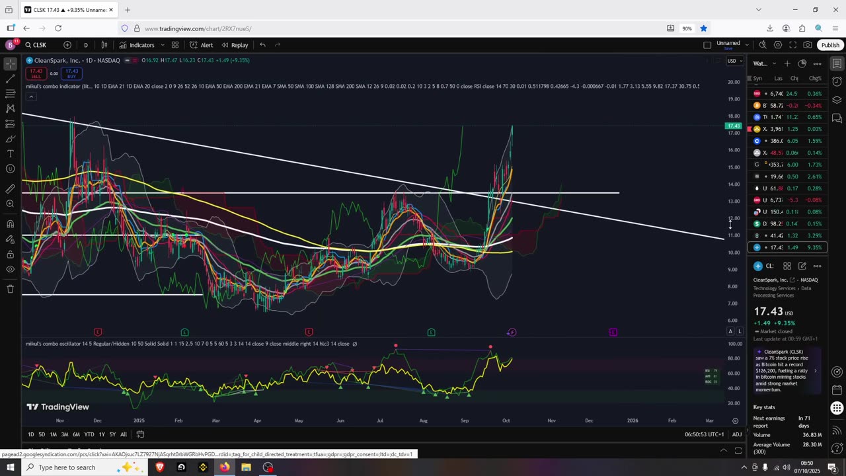Collapse the indicator legend chevron

[x=30, y=97]
